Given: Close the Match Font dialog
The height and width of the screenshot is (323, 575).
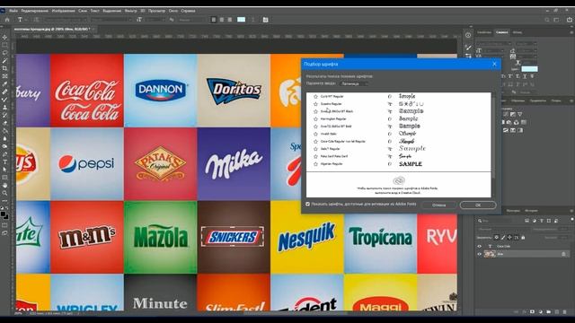Looking at the screenshot, I should click(x=494, y=64).
